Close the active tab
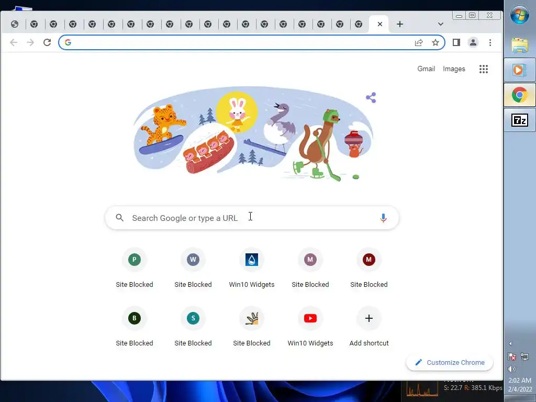This screenshot has width=536, height=402. point(380,24)
